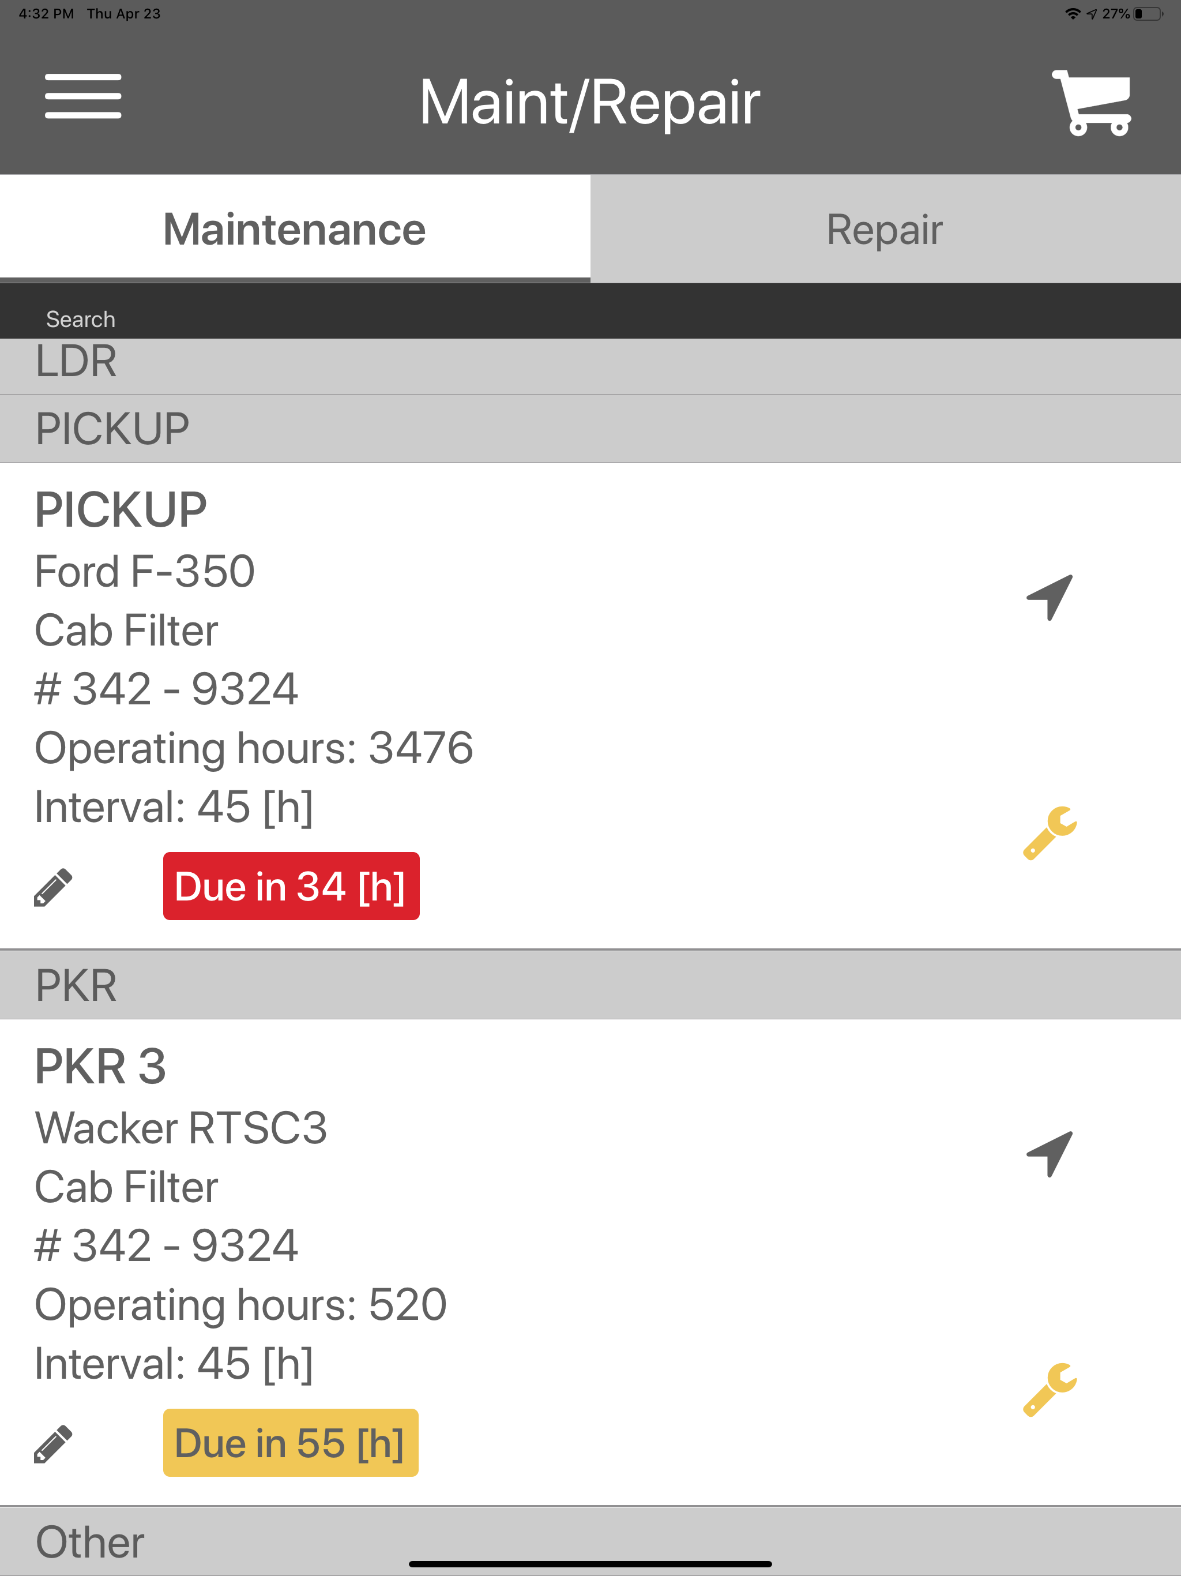Tap the red Due in 34 [h] badge
Image resolution: width=1181 pixels, height=1576 pixels.
291,885
